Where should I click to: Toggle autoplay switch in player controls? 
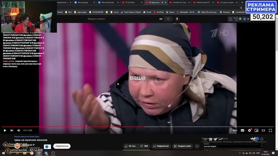tap(235, 130)
